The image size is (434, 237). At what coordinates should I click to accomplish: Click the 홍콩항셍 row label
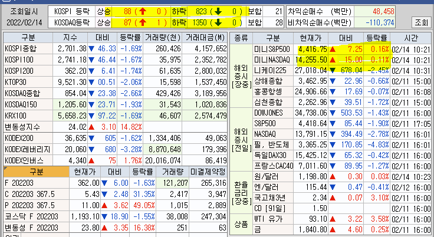click(x=268, y=91)
